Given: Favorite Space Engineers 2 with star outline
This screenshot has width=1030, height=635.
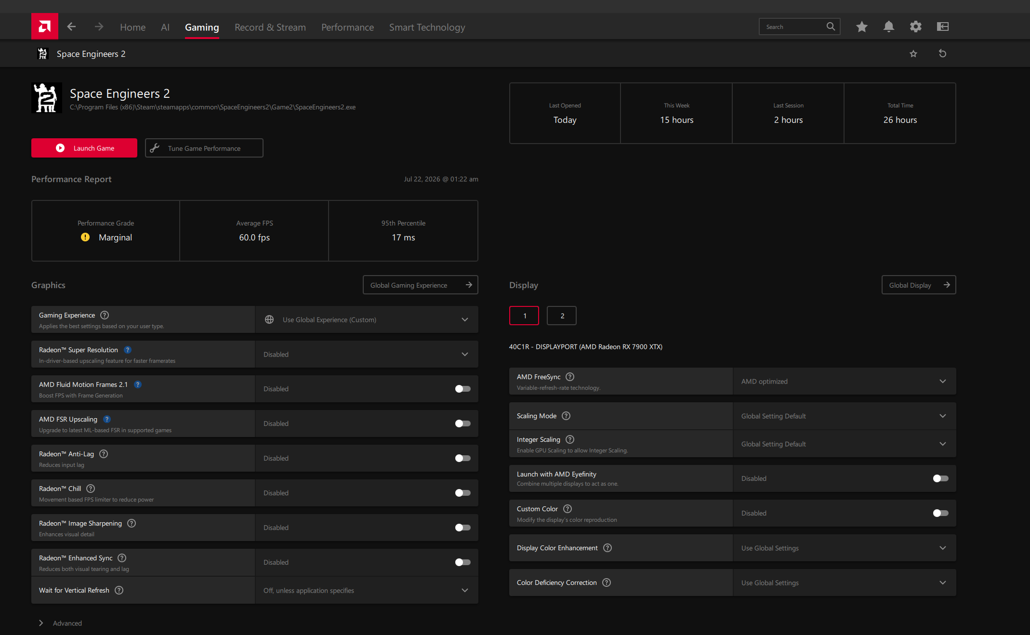Looking at the screenshot, I should tap(913, 53).
